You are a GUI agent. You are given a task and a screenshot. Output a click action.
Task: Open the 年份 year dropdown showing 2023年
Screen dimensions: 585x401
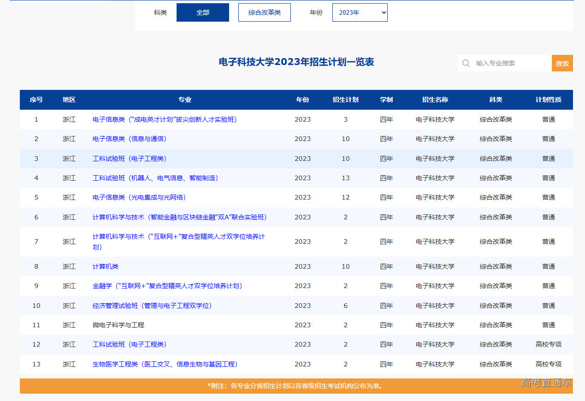(x=360, y=12)
